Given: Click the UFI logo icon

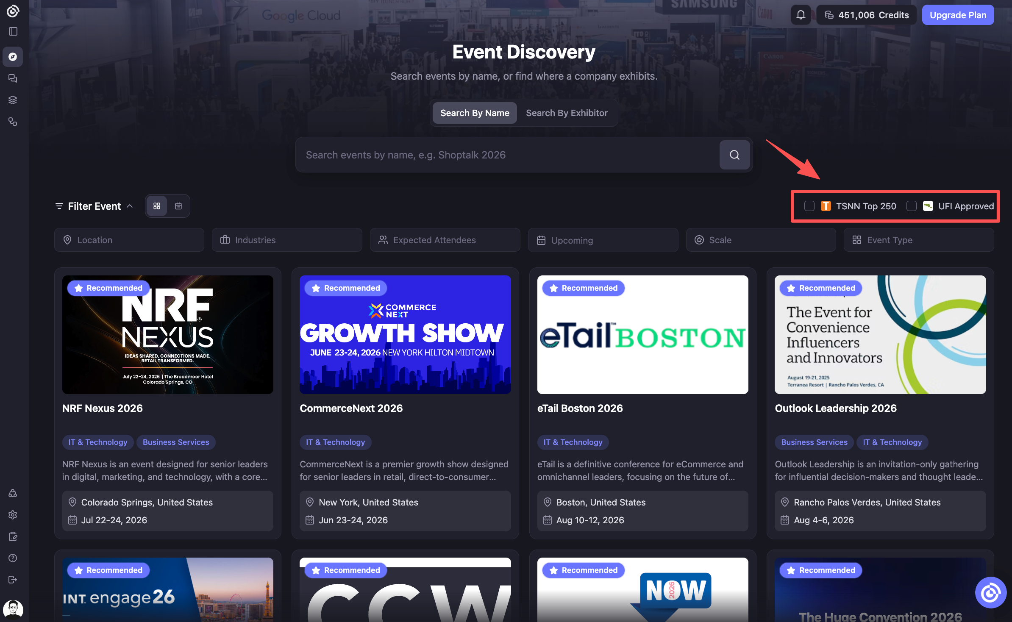Looking at the screenshot, I should coord(928,206).
